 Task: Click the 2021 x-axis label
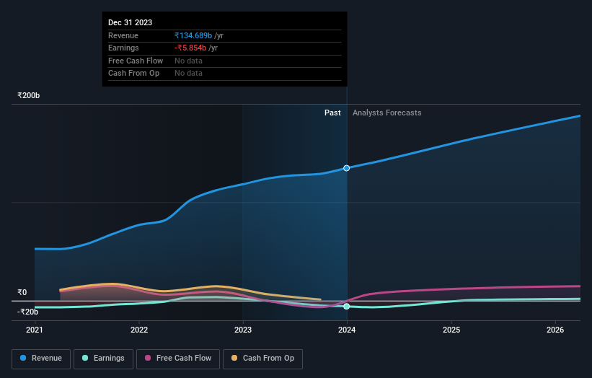tap(35, 330)
